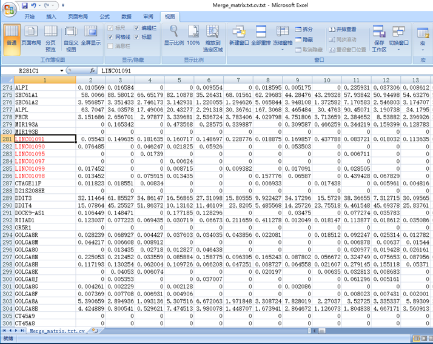Open the Zoom (显示比例) magnifier dialog
433x344 pixels.
[x=174, y=35]
